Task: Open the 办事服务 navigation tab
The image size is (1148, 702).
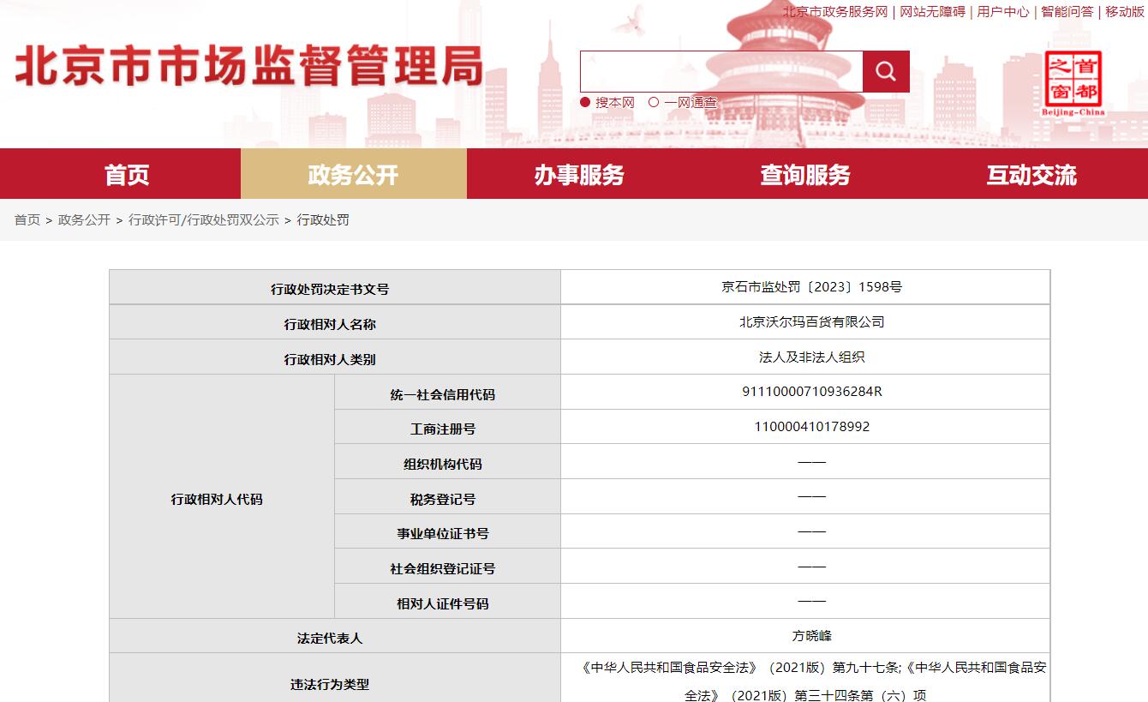Action: click(x=579, y=174)
